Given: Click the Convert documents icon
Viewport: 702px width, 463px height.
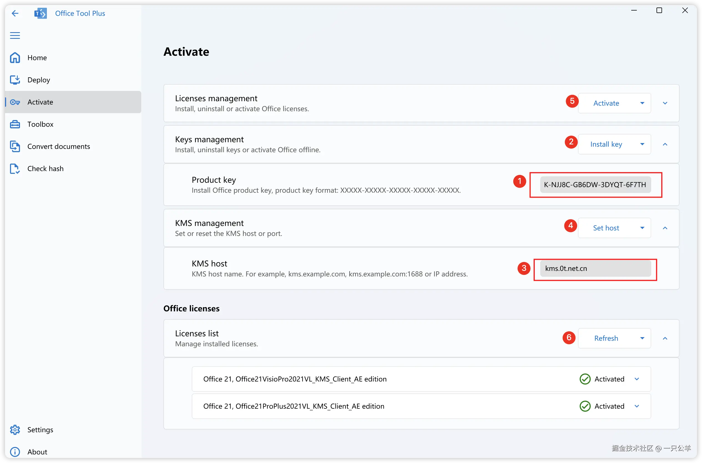Looking at the screenshot, I should [x=15, y=146].
